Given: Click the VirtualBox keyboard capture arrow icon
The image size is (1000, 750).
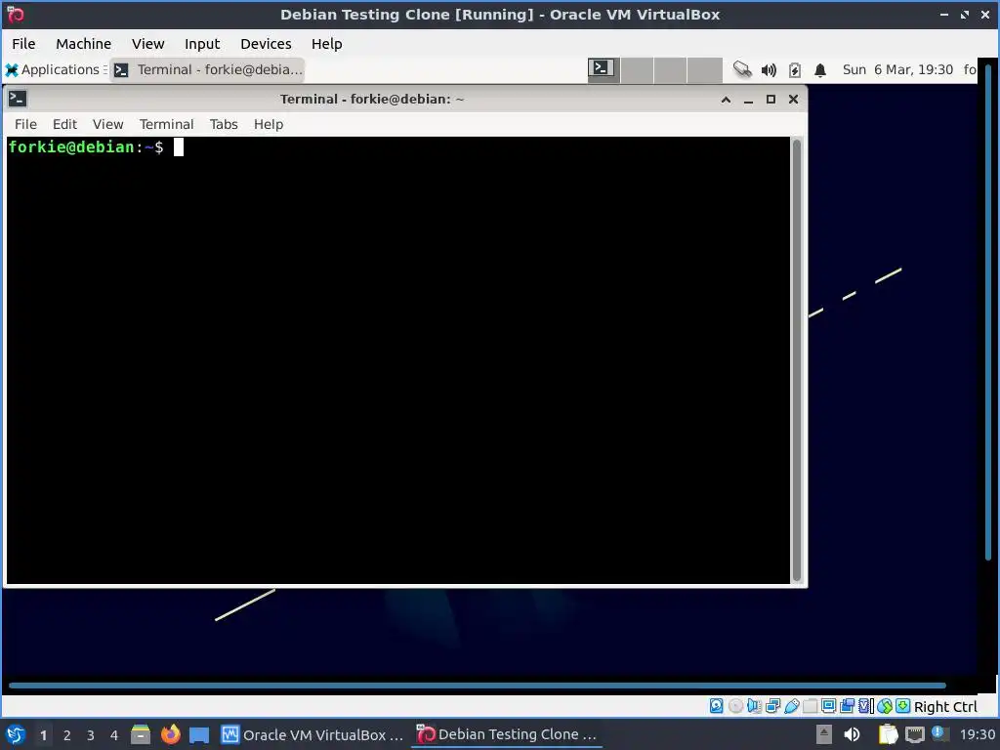Looking at the screenshot, I should click(x=902, y=706).
